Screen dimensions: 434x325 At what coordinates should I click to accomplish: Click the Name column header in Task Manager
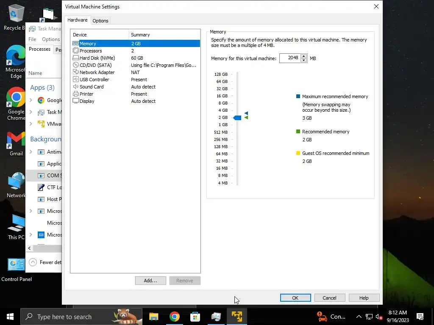[x=35, y=73]
